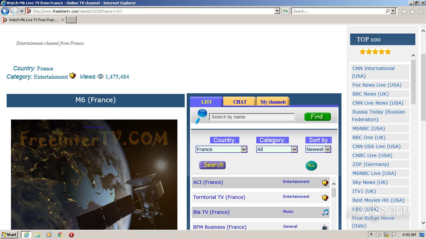426x239 pixels.
Task: Click the refresh icon beside address bar
Action: click(x=285, y=11)
